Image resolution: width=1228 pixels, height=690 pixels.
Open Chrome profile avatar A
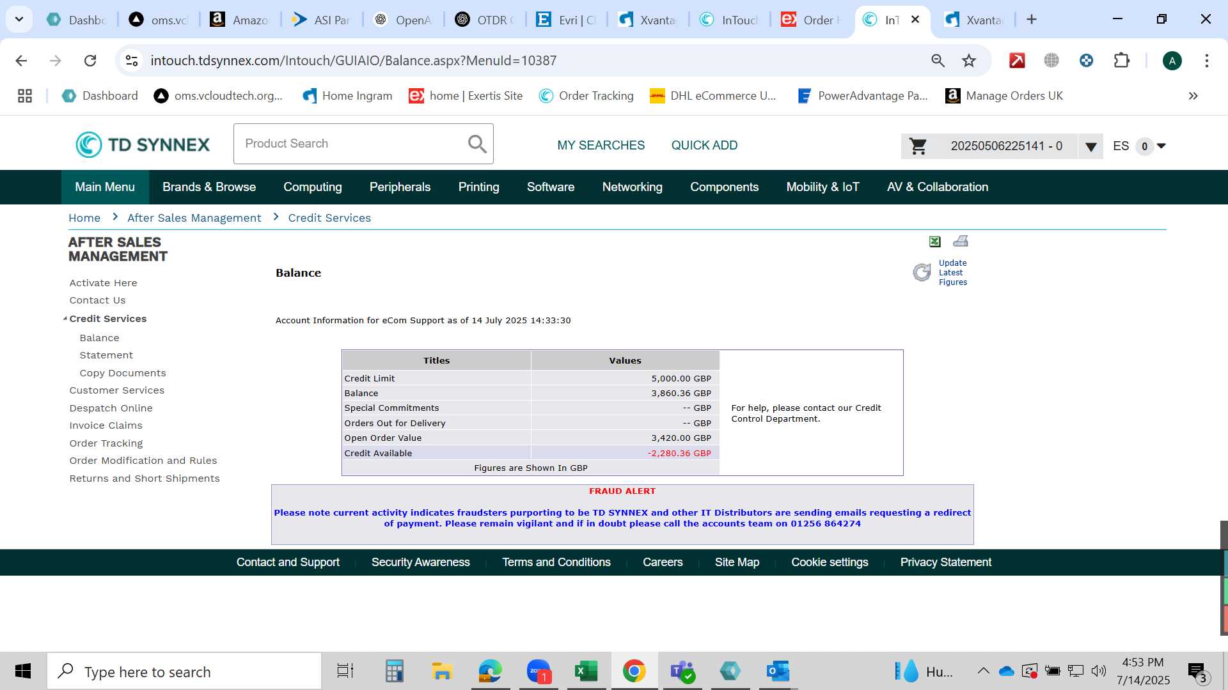point(1172,61)
